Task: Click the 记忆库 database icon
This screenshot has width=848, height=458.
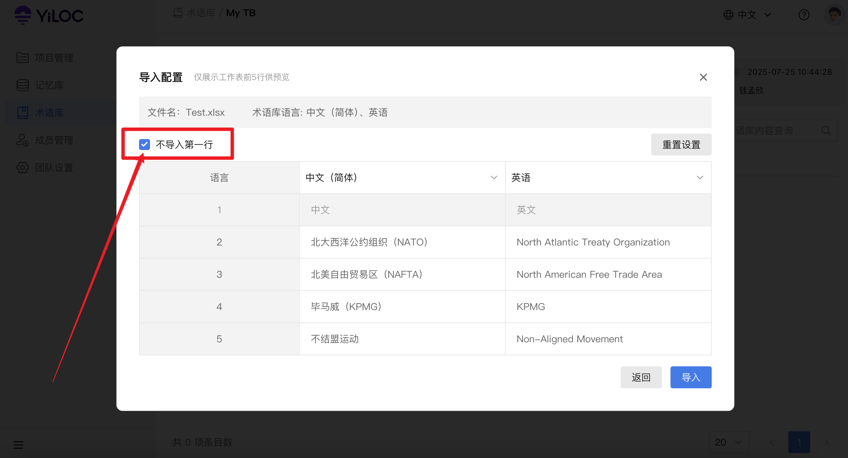Action: coord(23,85)
